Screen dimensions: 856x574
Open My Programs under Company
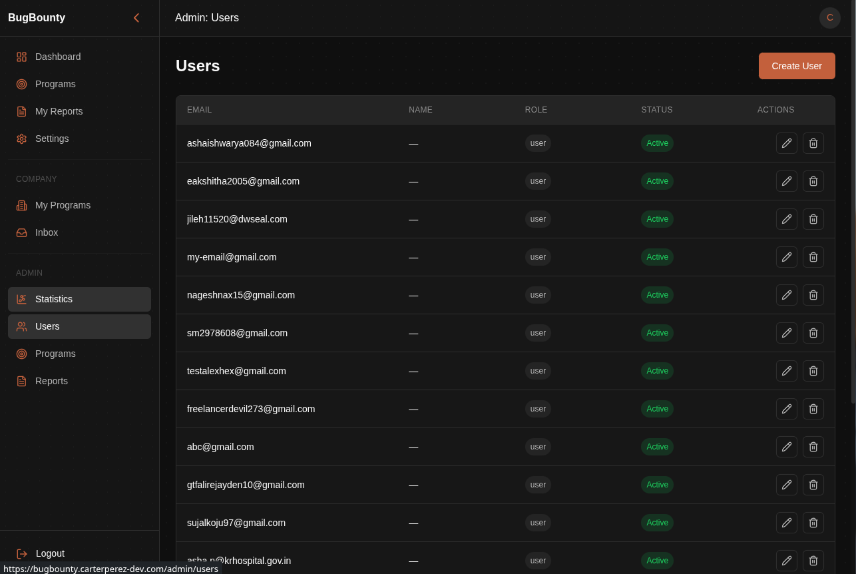(x=79, y=205)
